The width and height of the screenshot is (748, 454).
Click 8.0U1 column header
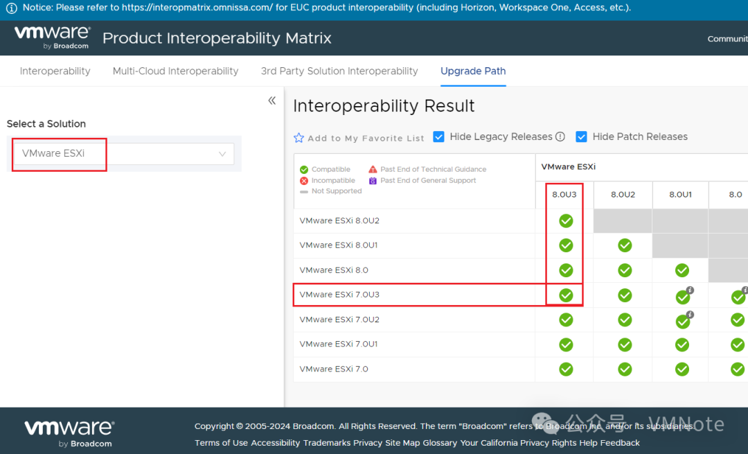680,195
